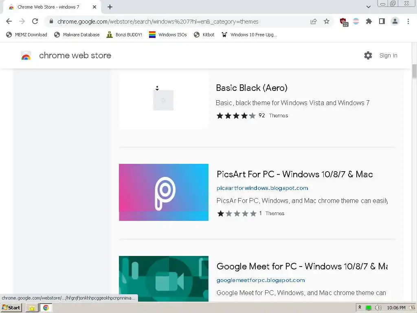Open the uBlock Origin extension
The width and height of the screenshot is (417, 313).
344,22
